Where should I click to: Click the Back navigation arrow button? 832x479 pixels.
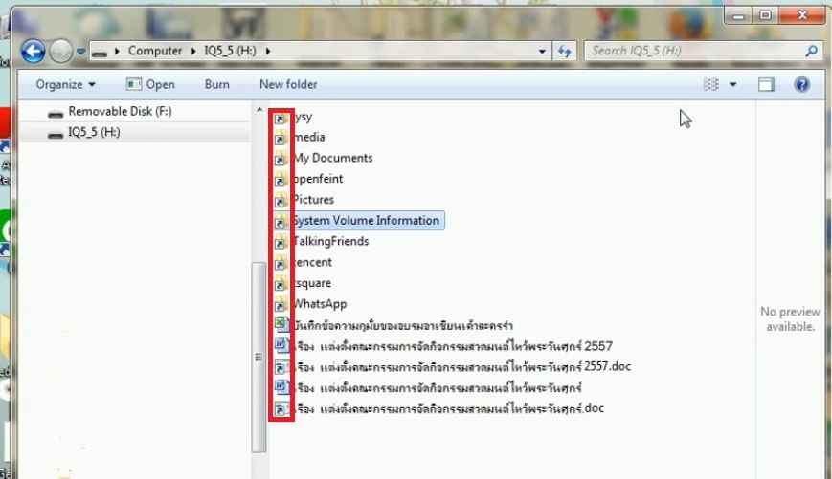click(x=34, y=51)
